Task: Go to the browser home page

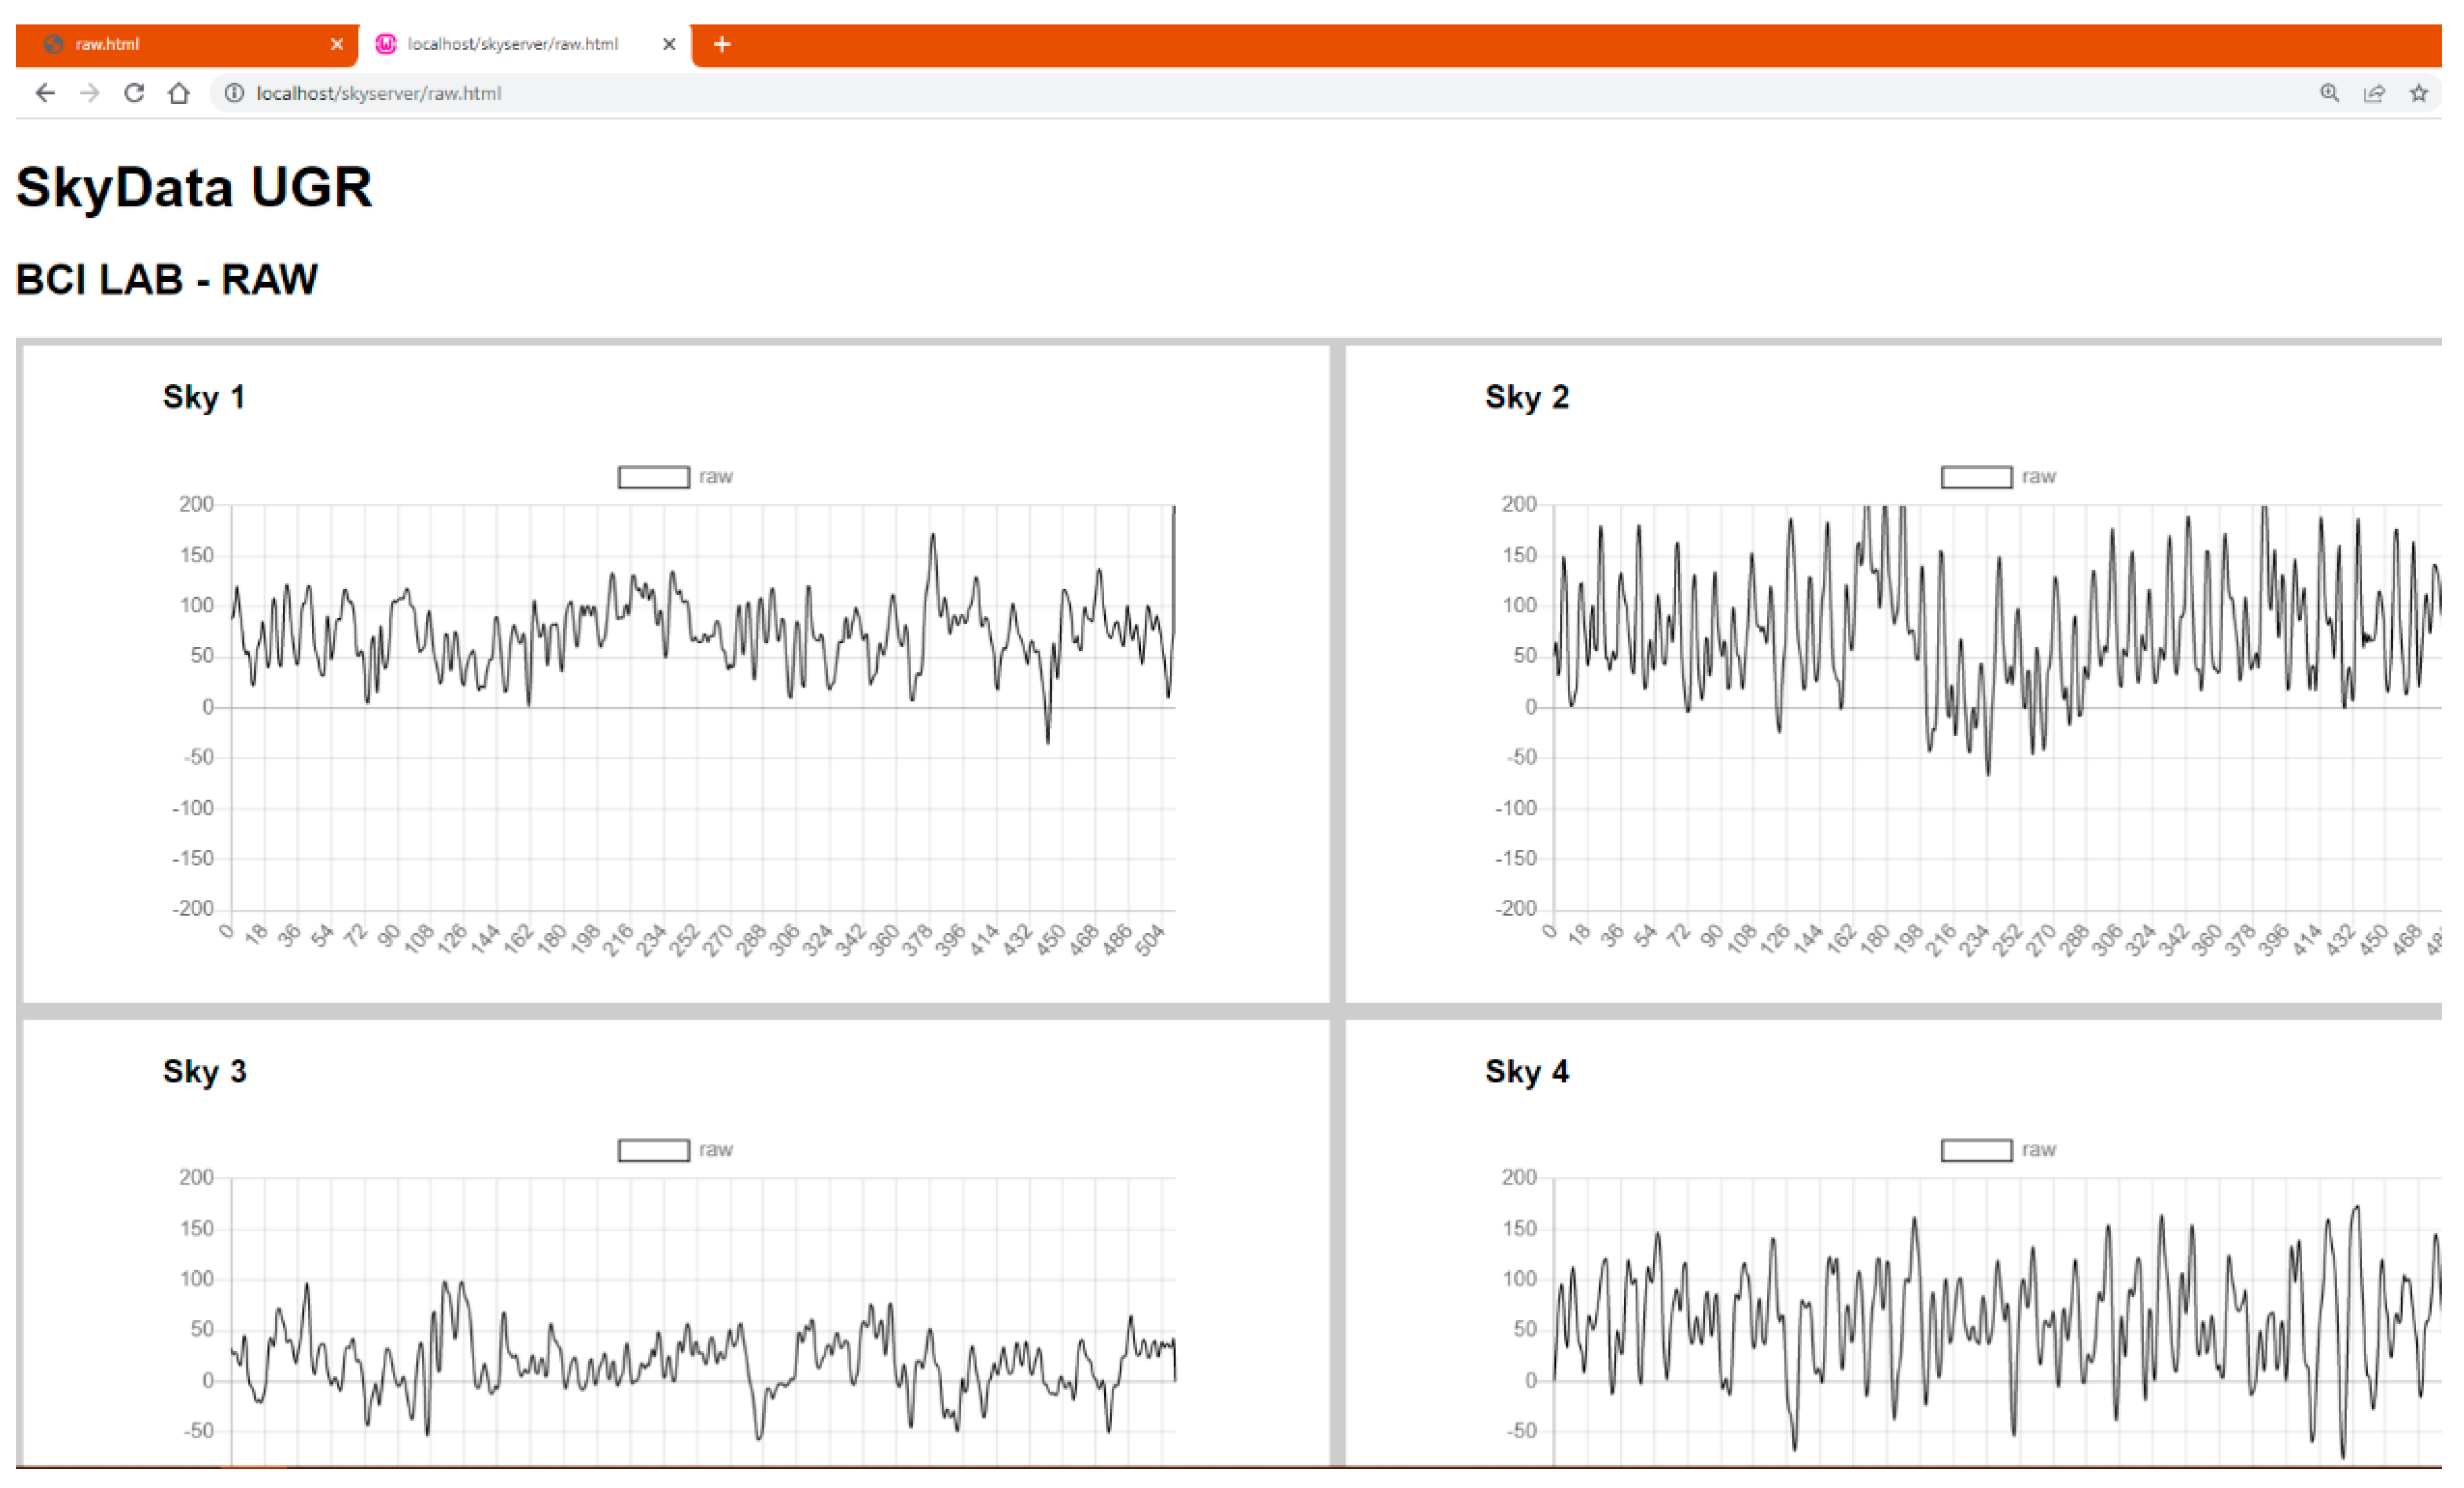Action: point(179,94)
